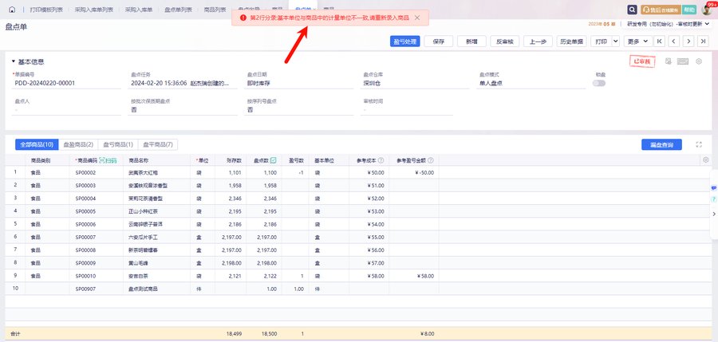718x342 pixels.
Task: Click the 反审核 button
Action: pyautogui.click(x=505, y=41)
